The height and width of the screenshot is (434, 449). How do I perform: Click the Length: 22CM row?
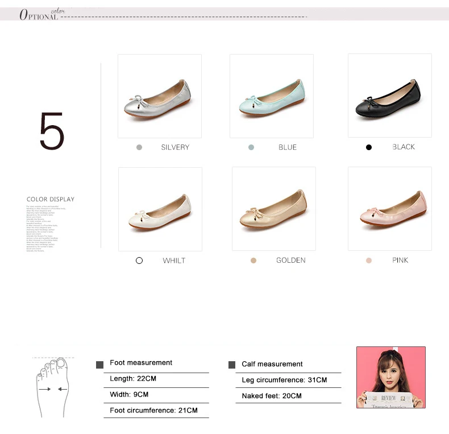point(156,379)
